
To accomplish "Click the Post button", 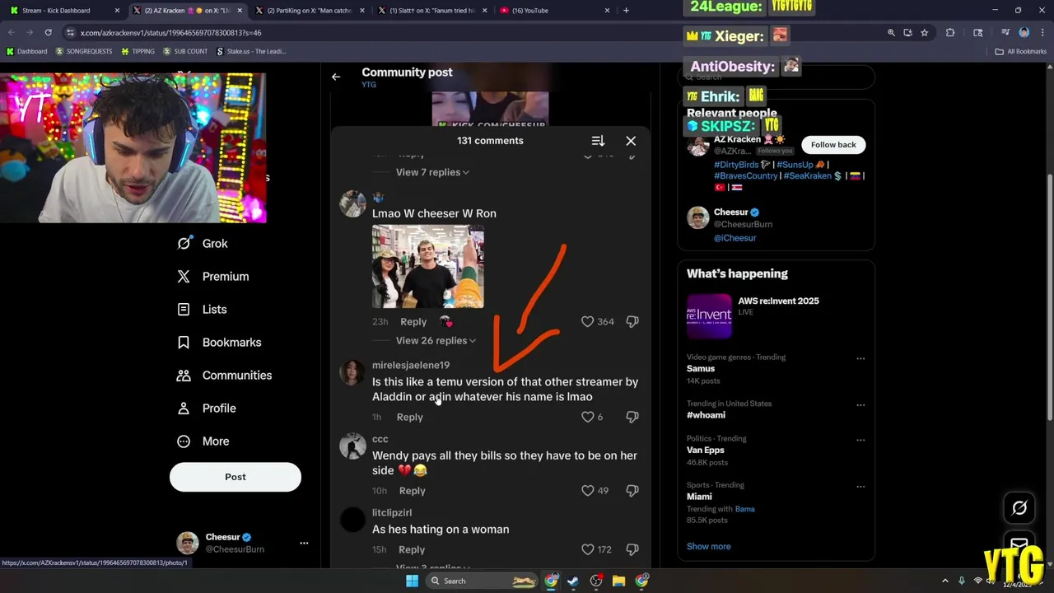I will (x=236, y=477).
